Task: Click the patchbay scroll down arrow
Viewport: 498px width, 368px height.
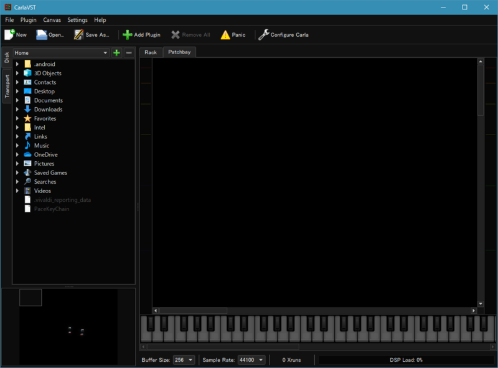Action: pos(481,304)
